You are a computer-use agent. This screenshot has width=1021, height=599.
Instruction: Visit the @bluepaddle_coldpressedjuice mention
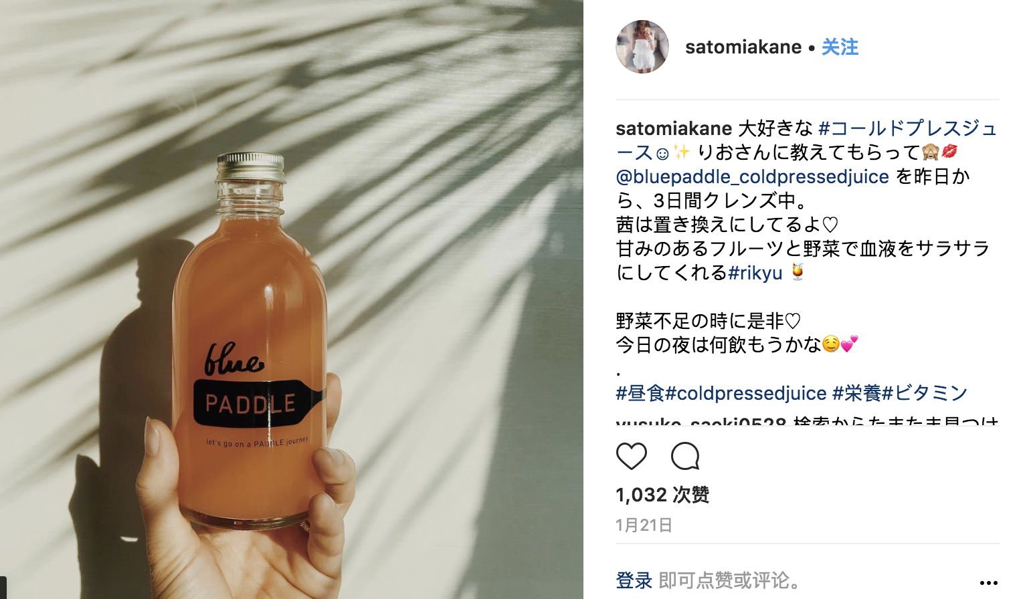point(752,176)
